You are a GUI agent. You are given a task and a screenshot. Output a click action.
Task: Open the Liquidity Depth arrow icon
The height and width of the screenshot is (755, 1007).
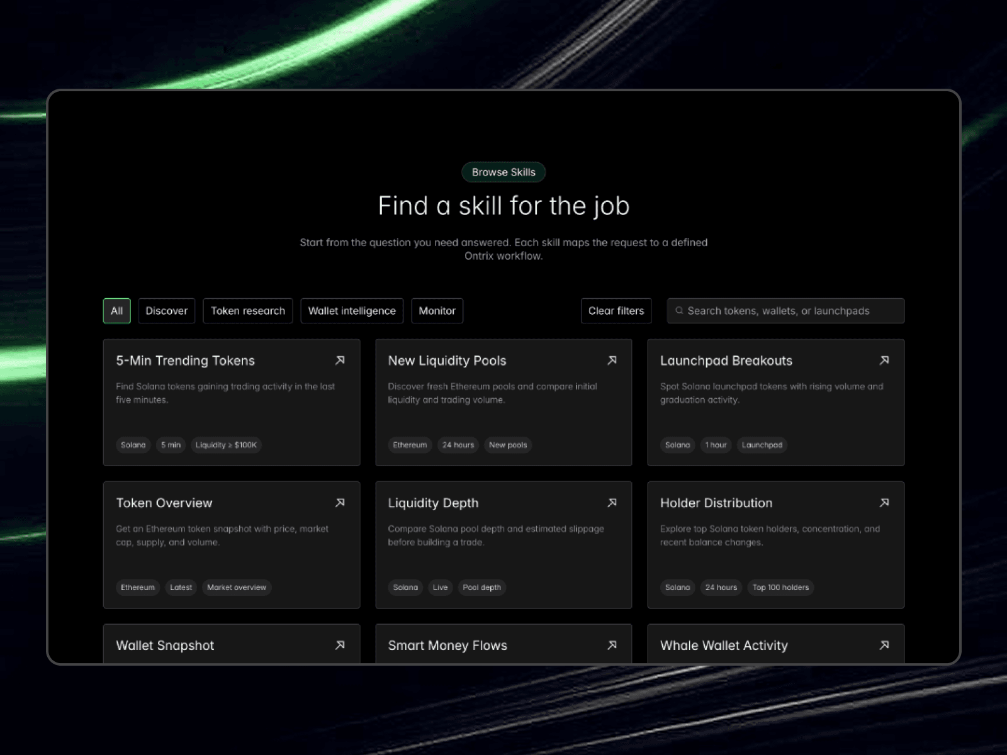click(612, 503)
